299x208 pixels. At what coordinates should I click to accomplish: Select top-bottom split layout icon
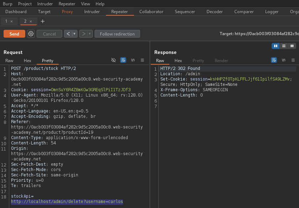click(x=284, y=46)
